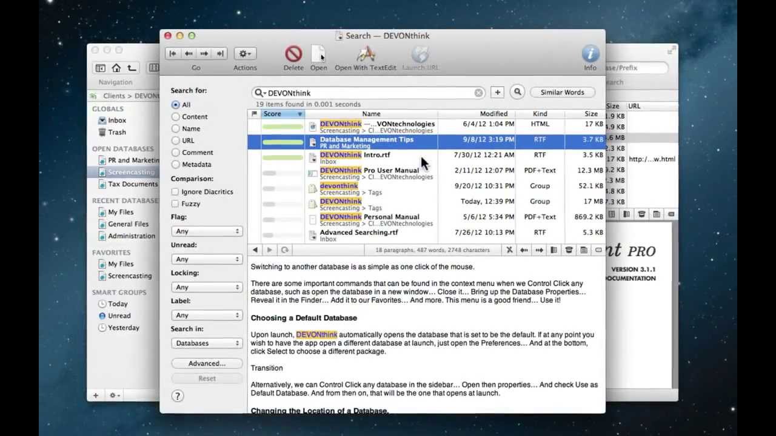Viewport: 776px width, 436px height.
Task: Click the magnifier search button
Action: 517,92
